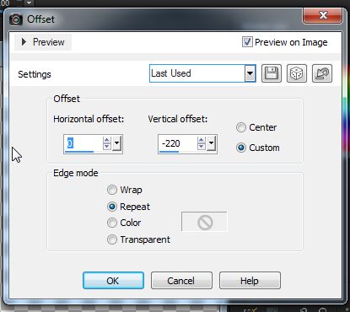
Task: Click the save preset floppy disk icon
Action: point(272,73)
